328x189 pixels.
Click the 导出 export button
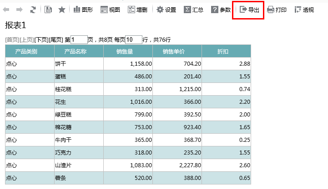tap(249, 10)
